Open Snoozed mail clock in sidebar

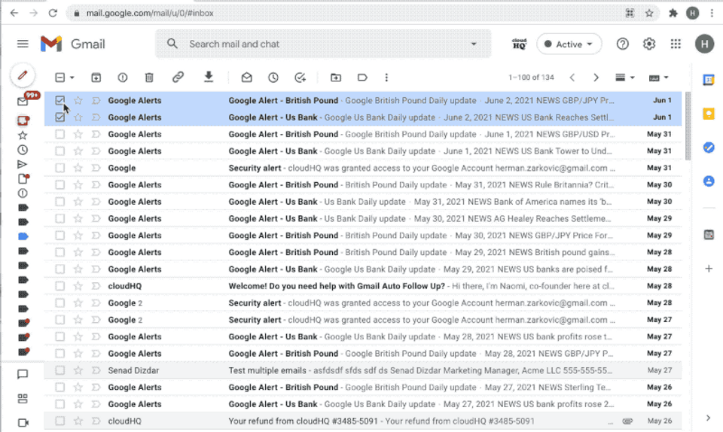(x=22, y=150)
